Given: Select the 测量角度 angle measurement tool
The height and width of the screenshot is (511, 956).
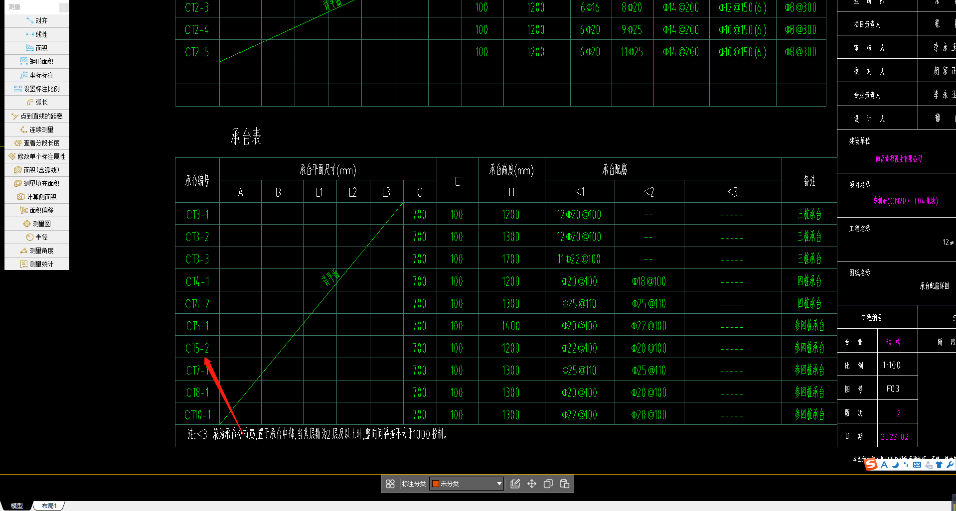Looking at the screenshot, I should 37,251.
